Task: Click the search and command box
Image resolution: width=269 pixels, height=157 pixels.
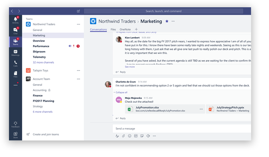Action: pos(163,11)
